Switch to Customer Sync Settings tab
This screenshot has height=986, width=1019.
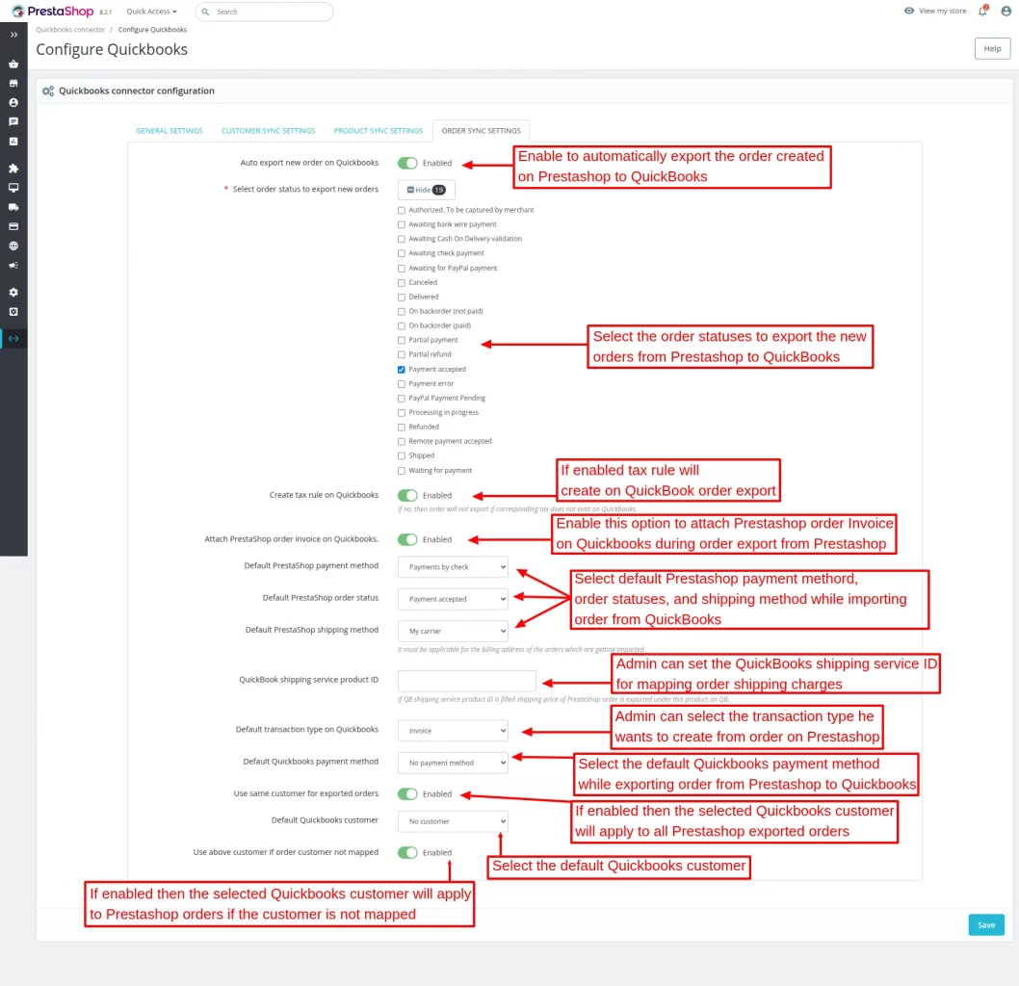click(269, 131)
